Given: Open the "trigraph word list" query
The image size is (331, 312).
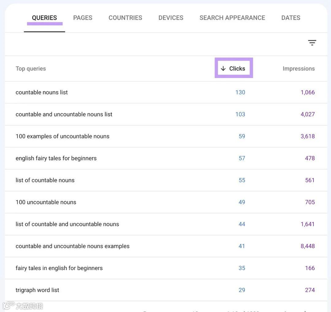Looking at the screenshot, I should tap(37, 290).
